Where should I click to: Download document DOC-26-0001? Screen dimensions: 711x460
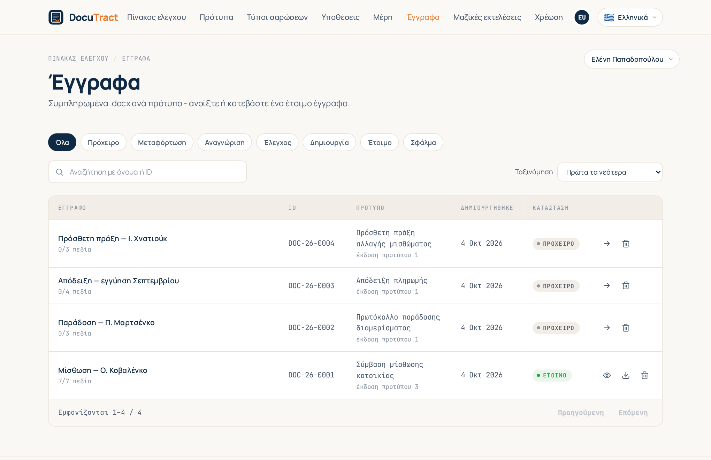pyautogui.click(x=626, y=375)
